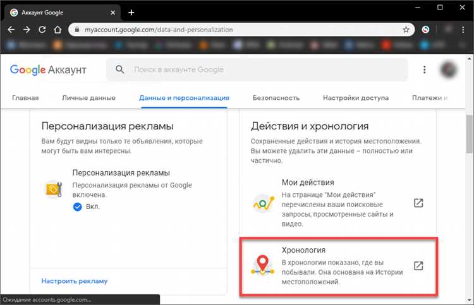Open the profile avatar picture

point(448,69)
